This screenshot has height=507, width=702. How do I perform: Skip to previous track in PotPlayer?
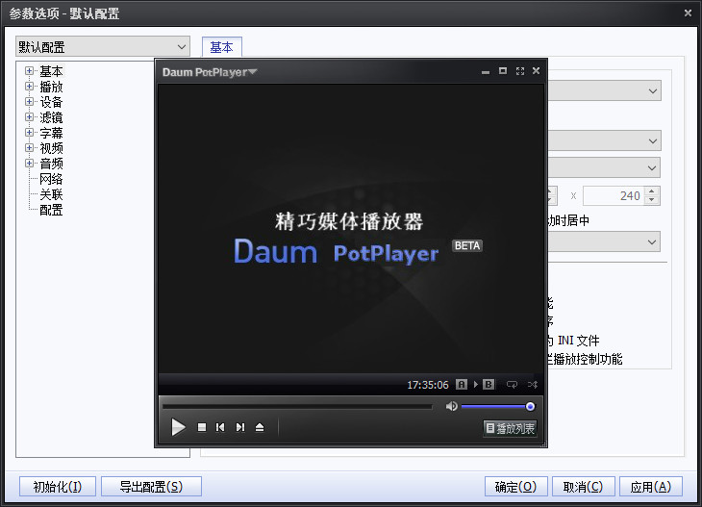click(220, 427)
